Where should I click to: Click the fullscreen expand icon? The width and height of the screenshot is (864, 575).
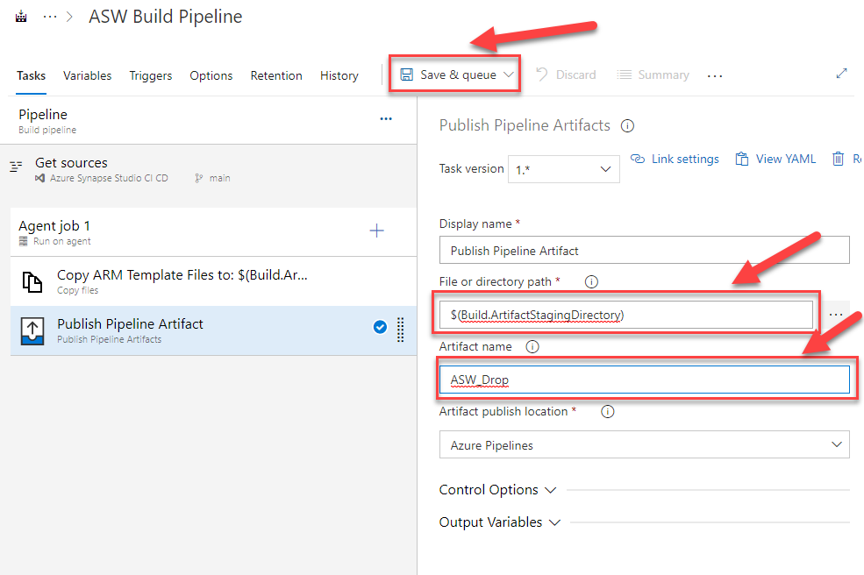tap(841, 75)
